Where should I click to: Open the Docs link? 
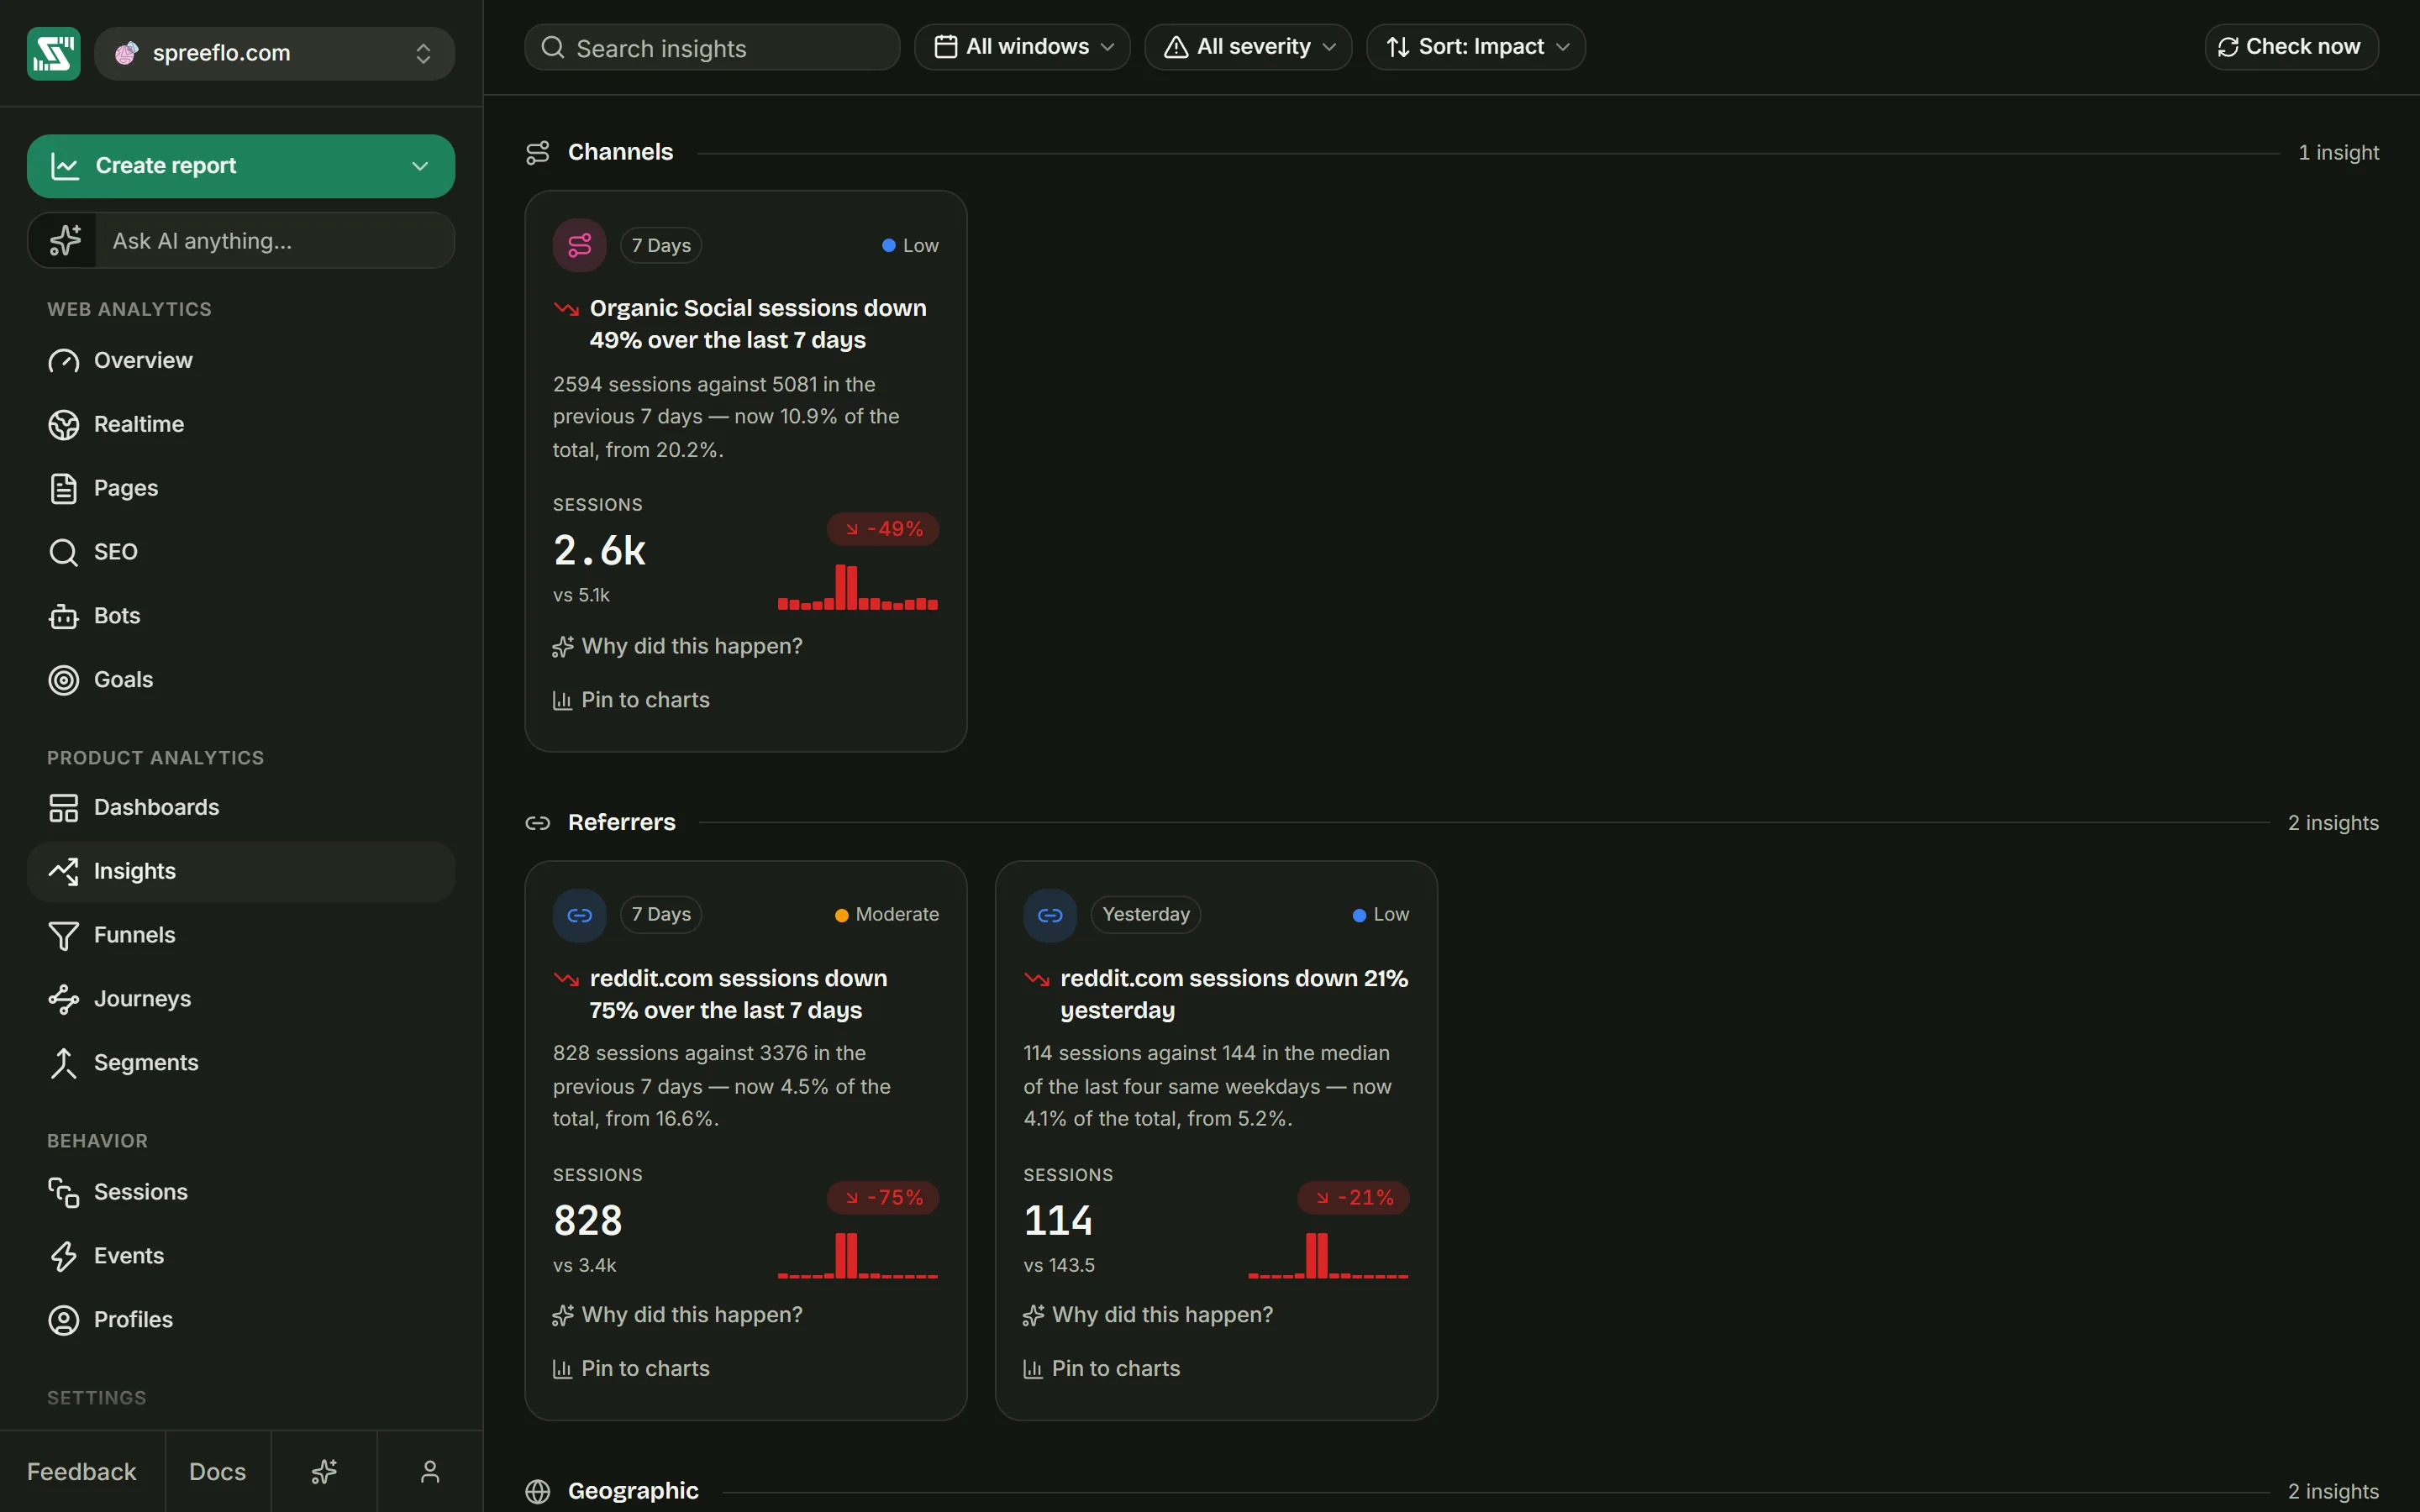pyautogui.click(x=218, y=1472)
